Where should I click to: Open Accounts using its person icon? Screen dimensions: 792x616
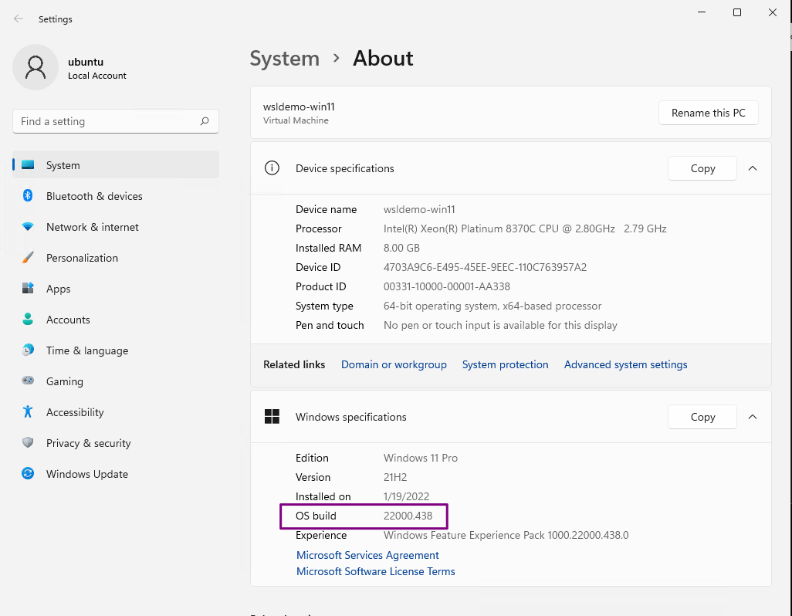pos(28,320)
